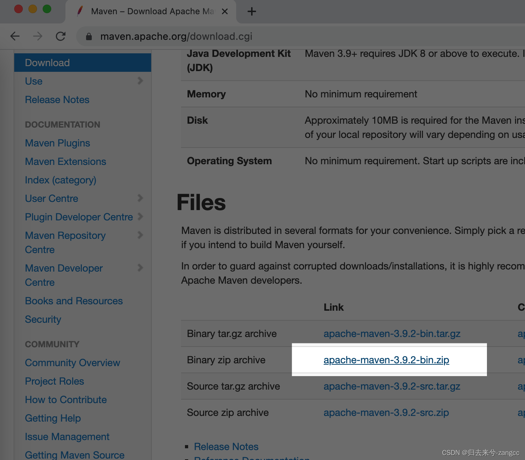Expand the Maven Developer Centre chevron
The width and height of the screenshot is (525, 460).
tap(140, 268)
